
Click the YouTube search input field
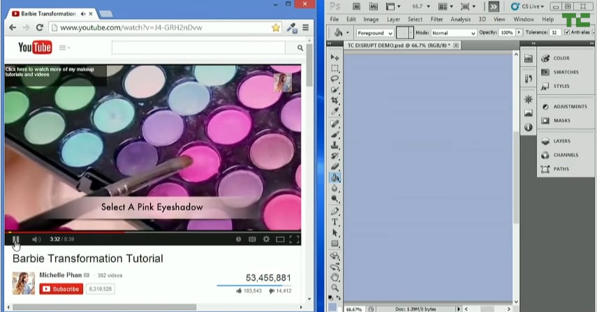(198, 47)
